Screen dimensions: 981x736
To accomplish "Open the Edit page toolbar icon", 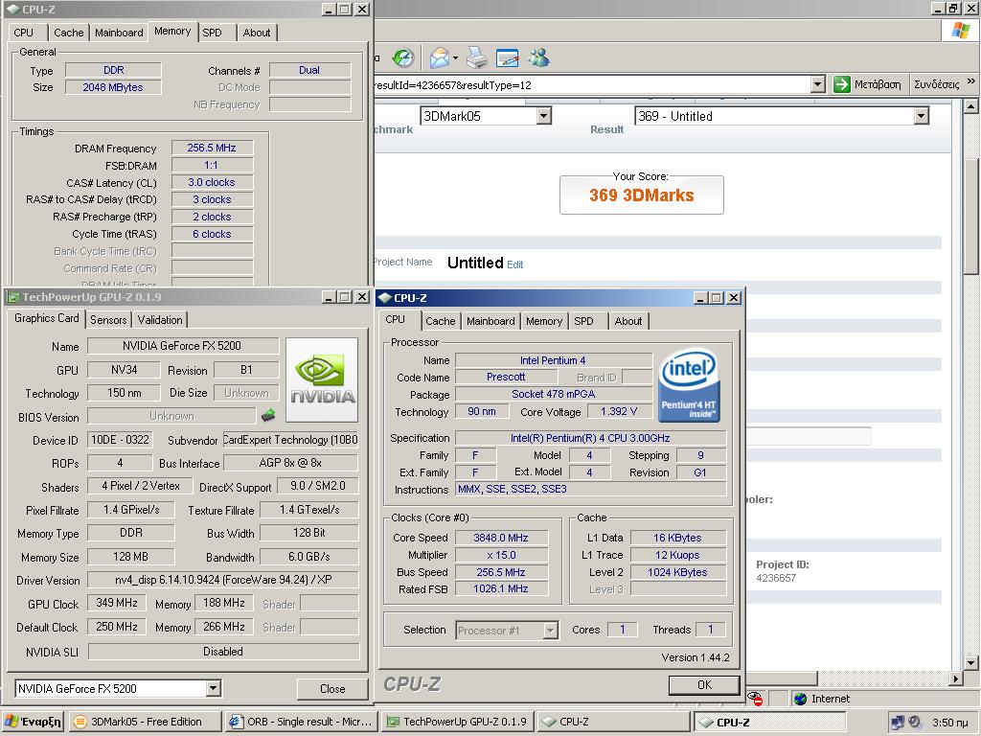I will (x=508, y=58).
